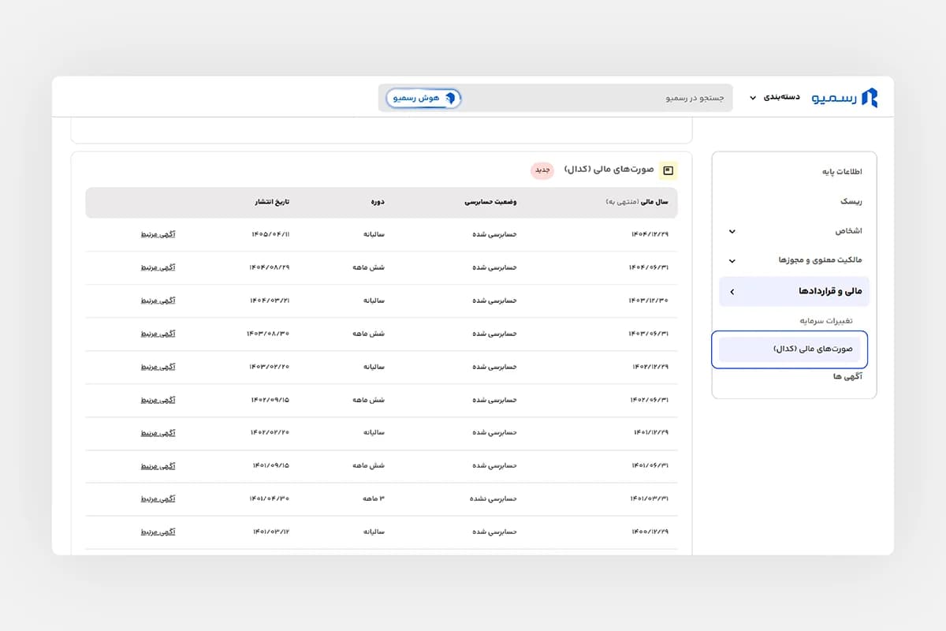
Task: Open آگهی مرتبط link for 1404/06/31 row
Action: tap(158, 267)
